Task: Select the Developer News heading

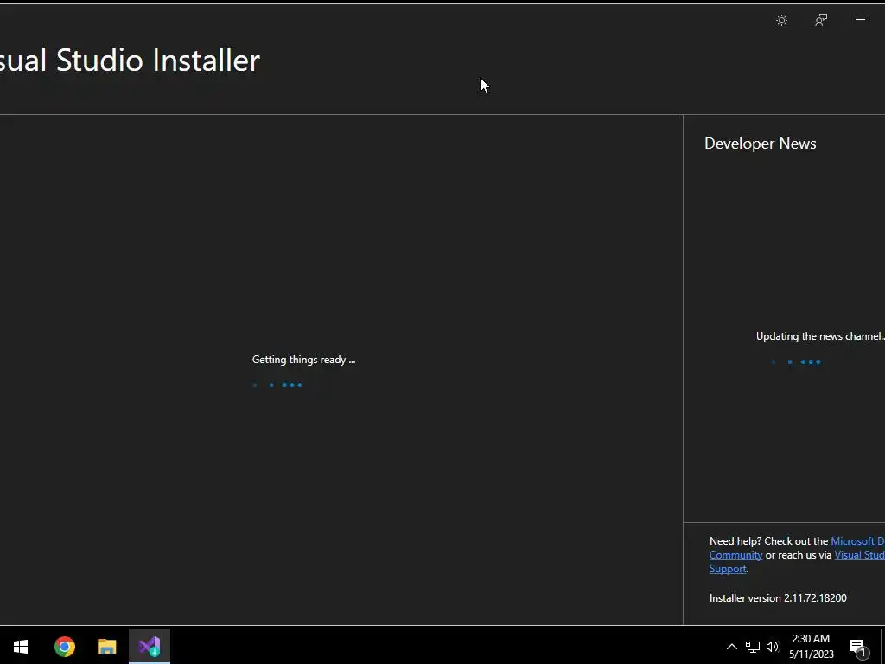Action: tap(761, 144)
